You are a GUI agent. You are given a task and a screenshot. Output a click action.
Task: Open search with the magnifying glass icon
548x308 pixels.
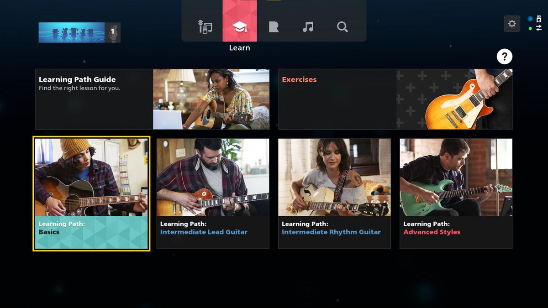(x=342, y=27)
